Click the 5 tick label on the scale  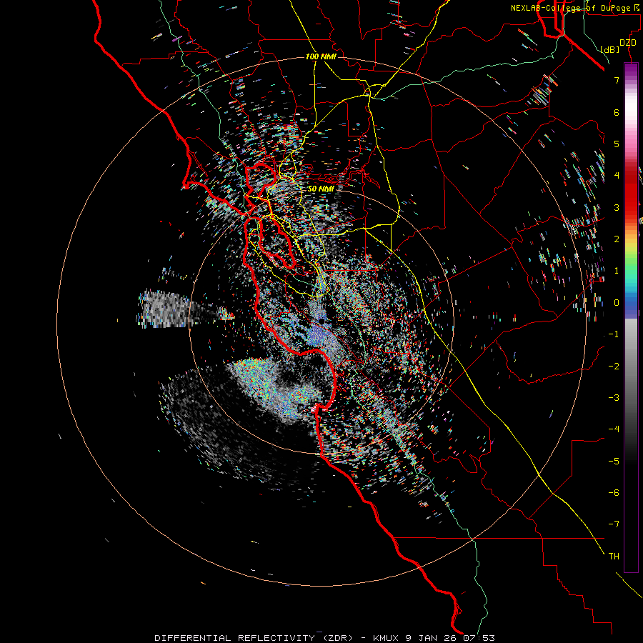[x=617, y=144]
